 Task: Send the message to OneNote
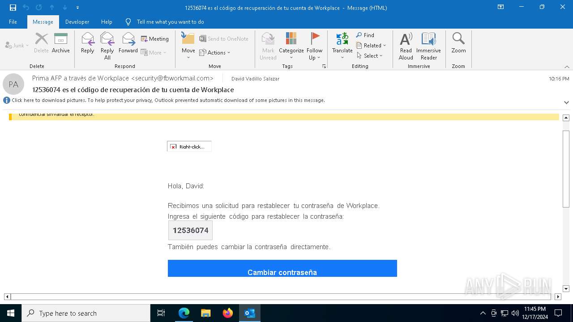click(224, 39)
